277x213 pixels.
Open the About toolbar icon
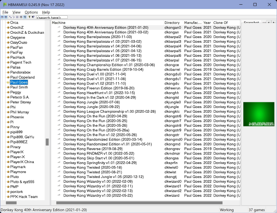pos(29,17)
